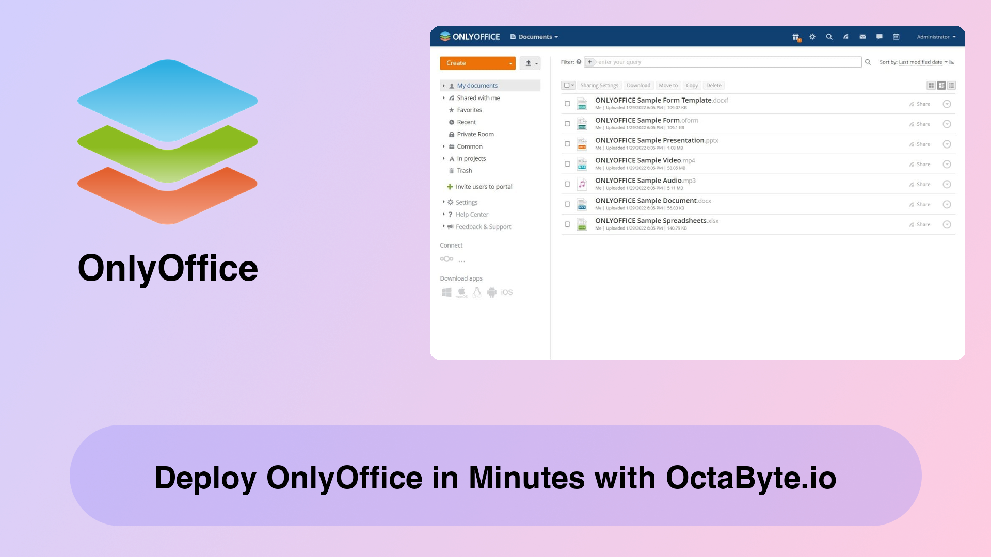Expand the Documents dropdown menu
Image resolution: width=991 pixels, height=557 pixels.
coord(535,36)
